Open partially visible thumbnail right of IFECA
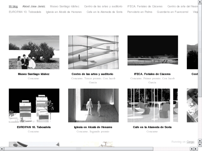Image resolution: width=202 pixels, height=151 pixels. (192, 56)
